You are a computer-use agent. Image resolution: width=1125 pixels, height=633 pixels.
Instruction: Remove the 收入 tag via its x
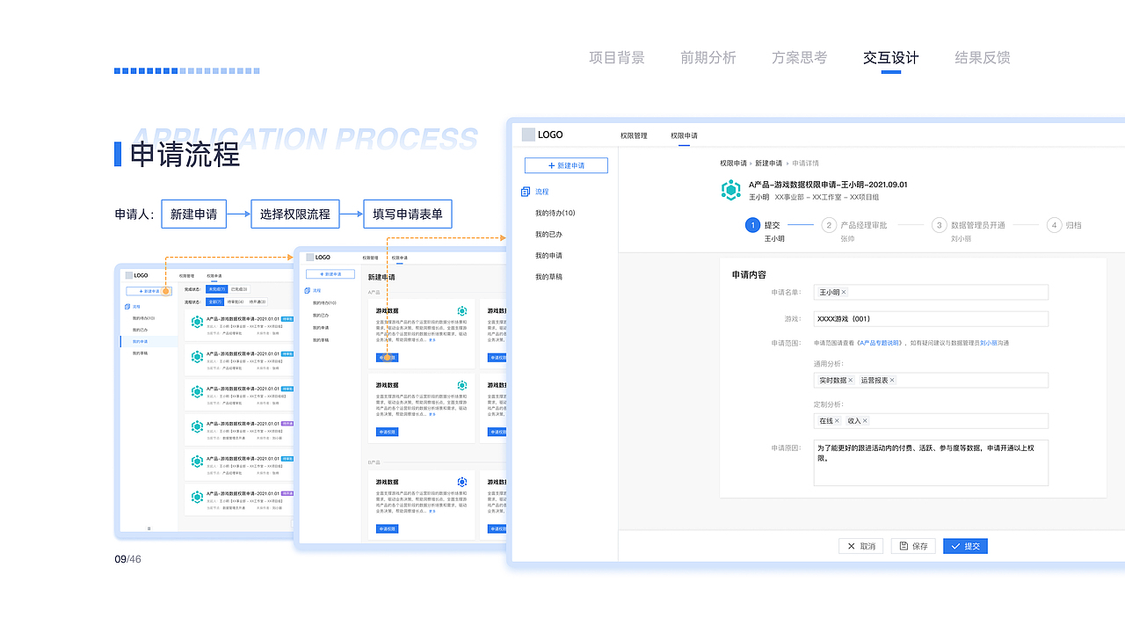click(865, 421)
